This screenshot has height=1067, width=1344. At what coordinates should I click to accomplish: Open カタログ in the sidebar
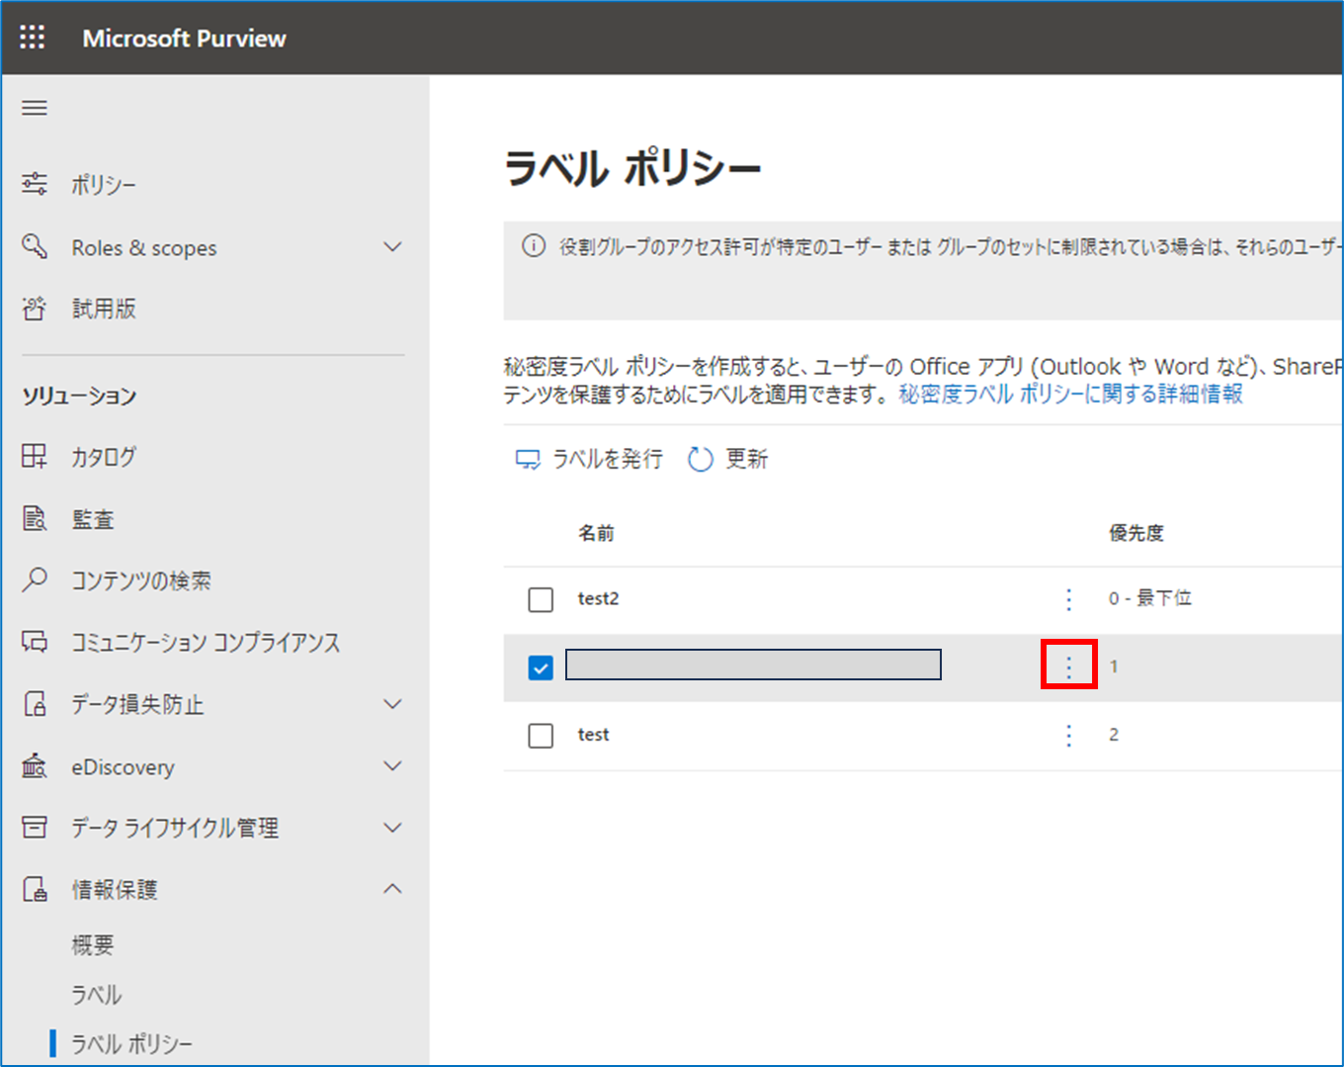tap(104, 457)
